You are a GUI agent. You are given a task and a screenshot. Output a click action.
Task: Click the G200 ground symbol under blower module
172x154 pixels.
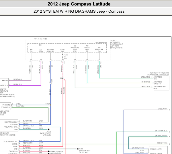(x=49, y=129)
